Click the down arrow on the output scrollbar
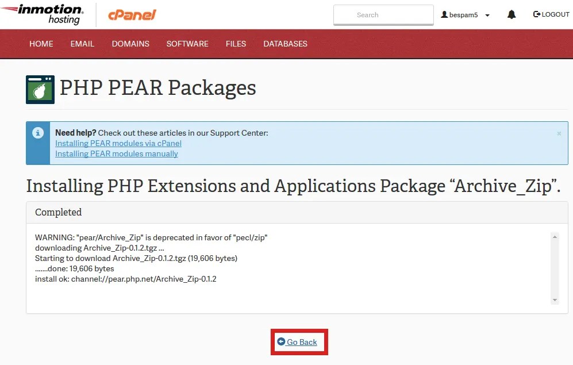 coord(555,299)
